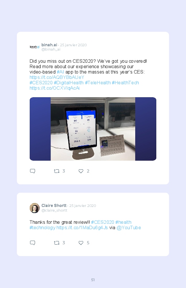Click the reply icon on binah.ai tweet
The height and width of the screenshot is (288, 186).
point(33,171)
